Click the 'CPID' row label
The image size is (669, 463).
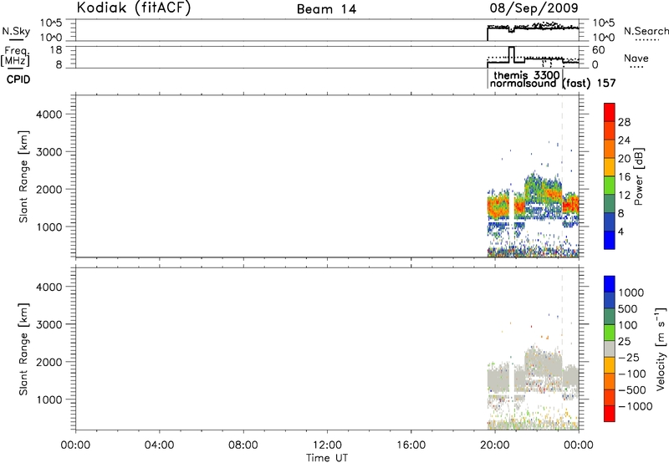pyautogui.click(x=18, y=79)
